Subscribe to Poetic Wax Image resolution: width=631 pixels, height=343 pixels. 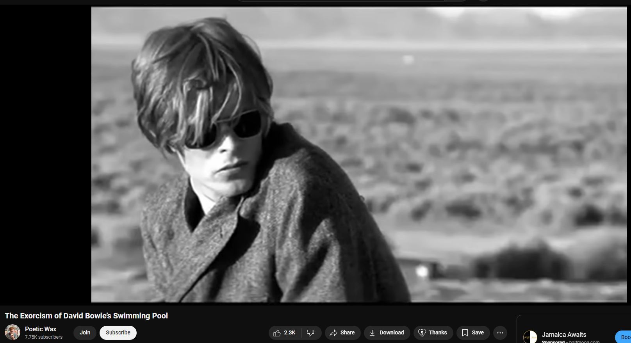point(118,332)
